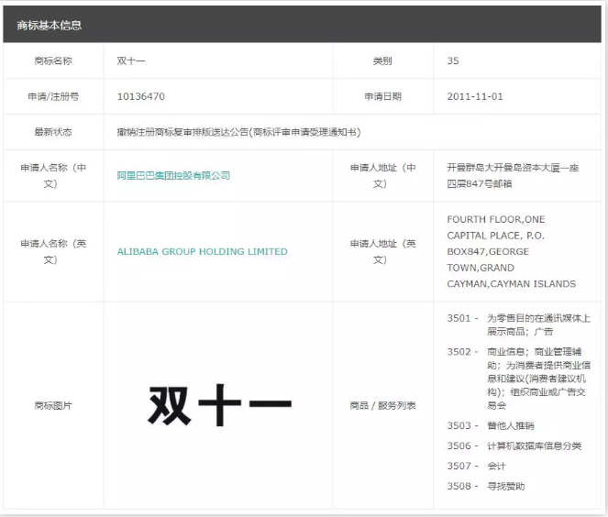The image size is (608, 517).
Task: Select the class value 35
Action: (453, 60)
